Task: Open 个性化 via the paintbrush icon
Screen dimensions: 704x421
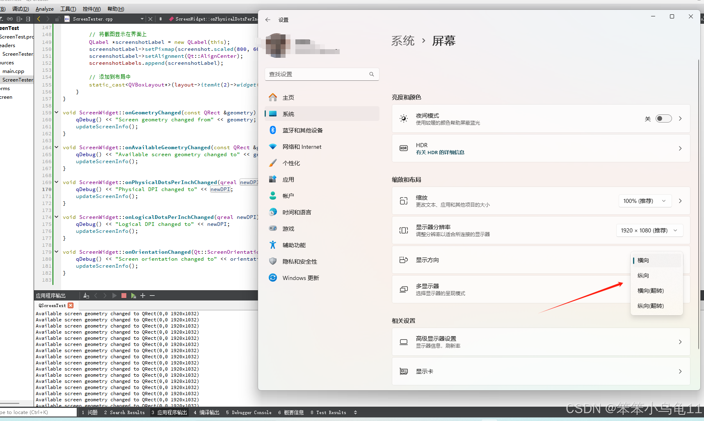Action: point(273,163)
